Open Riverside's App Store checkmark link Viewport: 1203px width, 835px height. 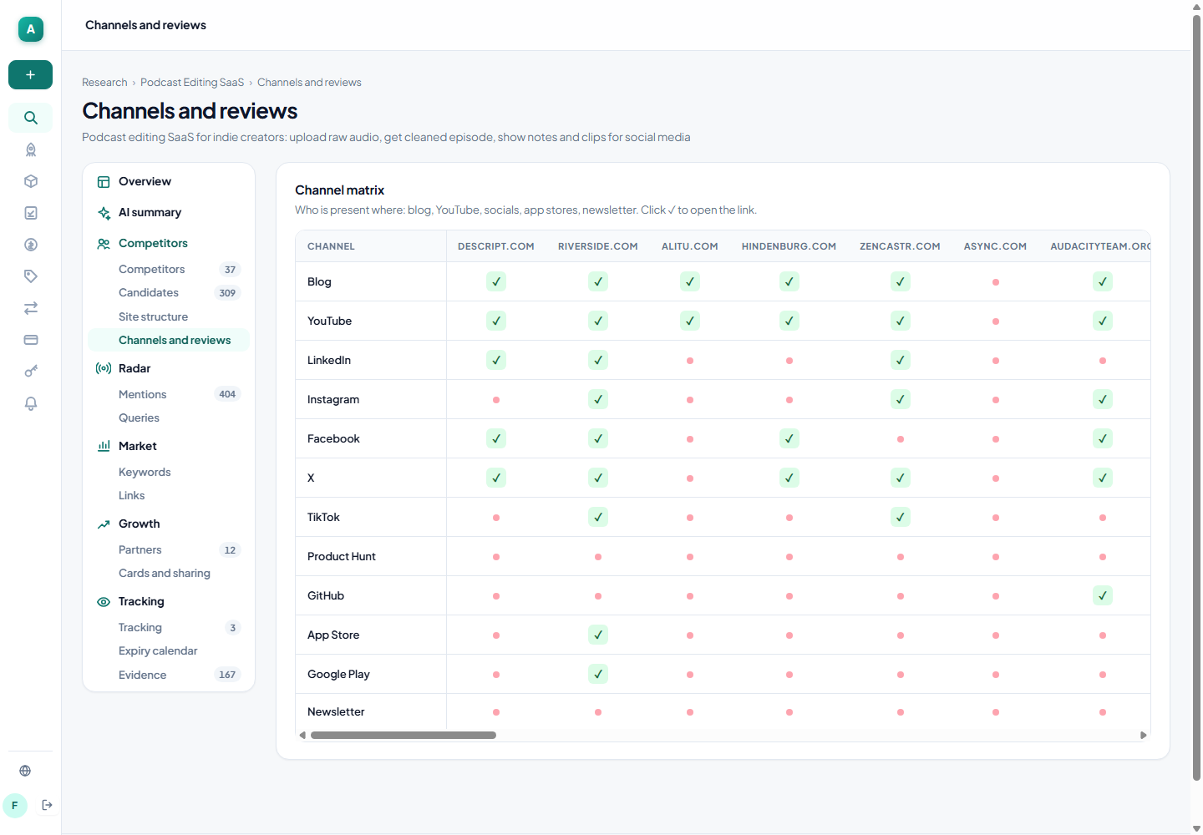tap(598, 635)
